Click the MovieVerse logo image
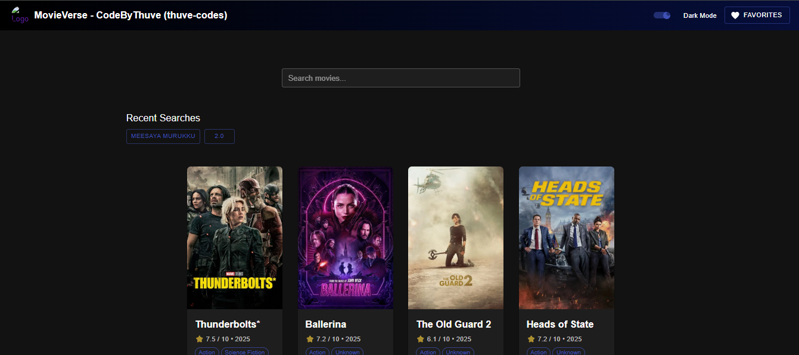The width and height of the screenshot is (799, 355). tap(19, 15)
